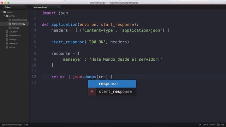Click 'Hola Mundo desde el servidor!' string
The image size is (226, 127).
click(x=126, y=59)
